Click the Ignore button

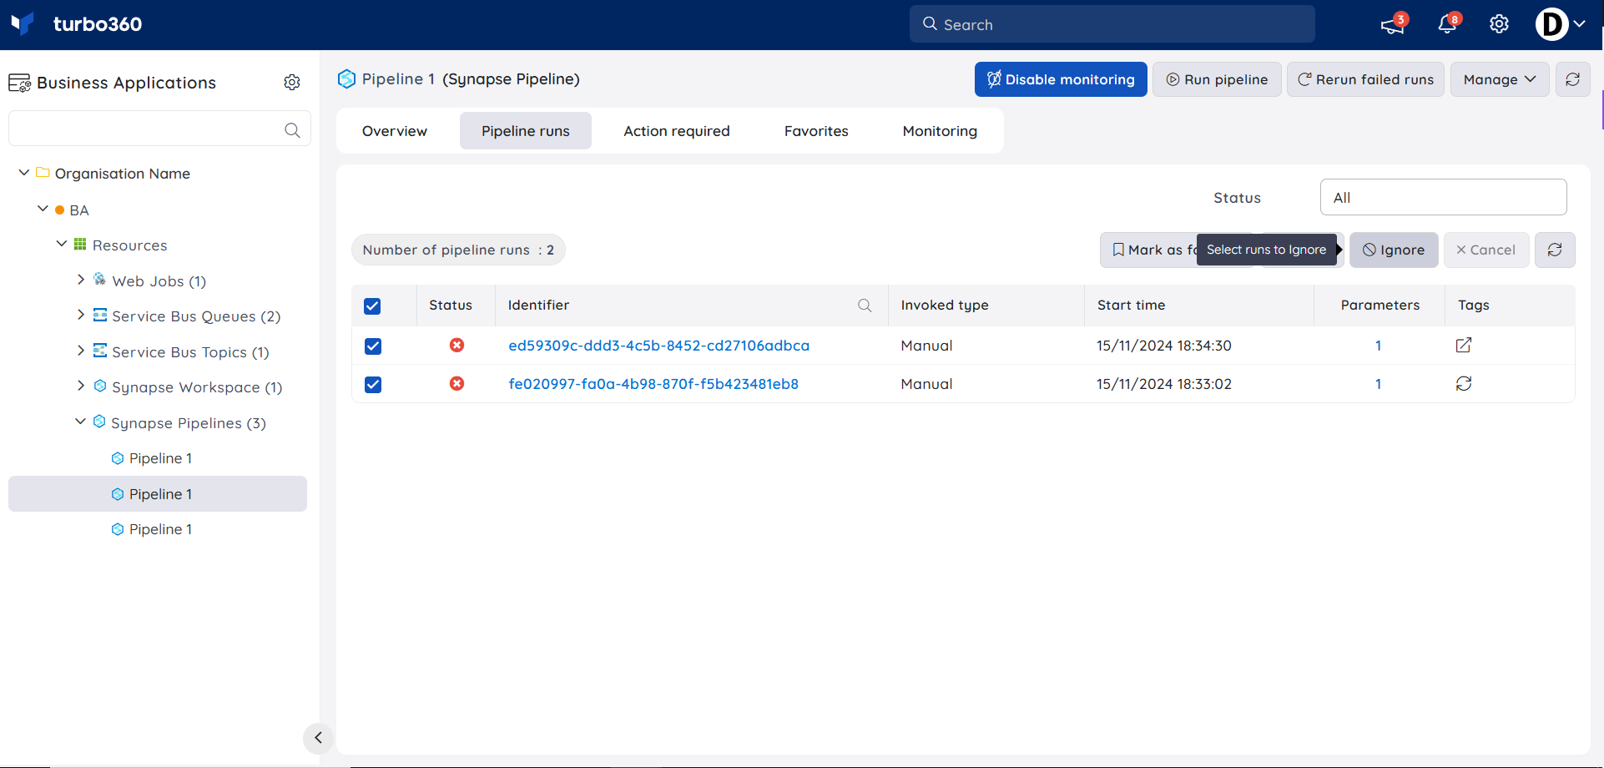point(1394,250)
